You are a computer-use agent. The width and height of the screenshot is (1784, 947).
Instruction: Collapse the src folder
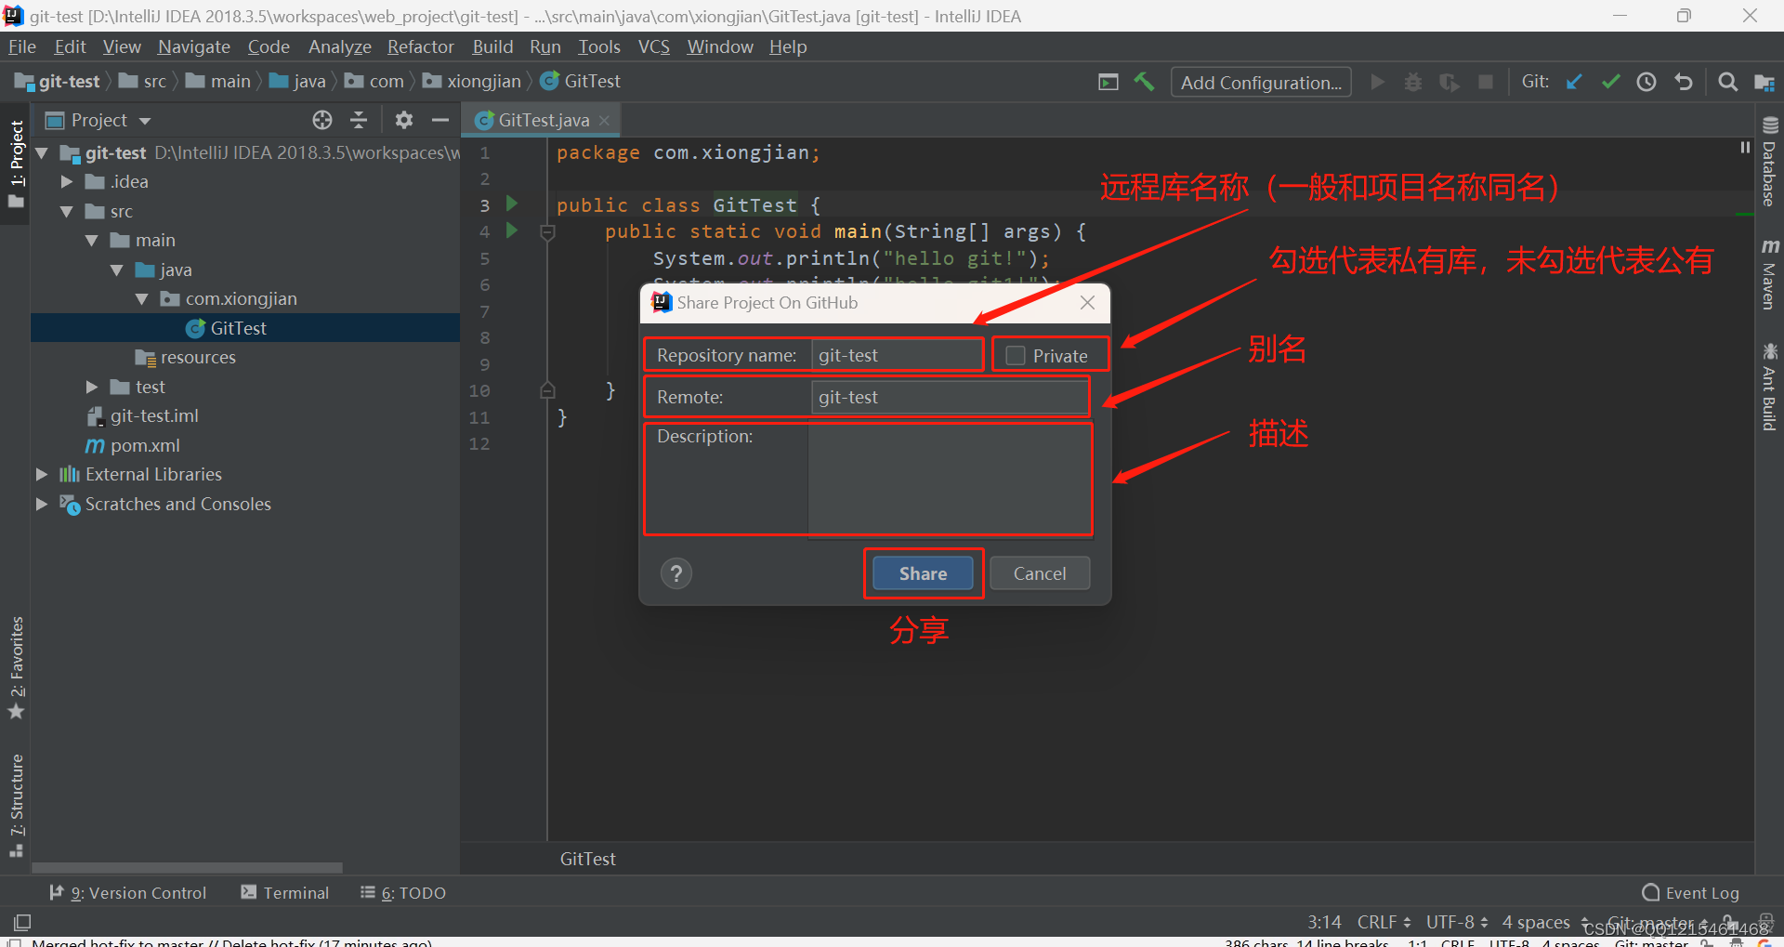coord(67,211)
